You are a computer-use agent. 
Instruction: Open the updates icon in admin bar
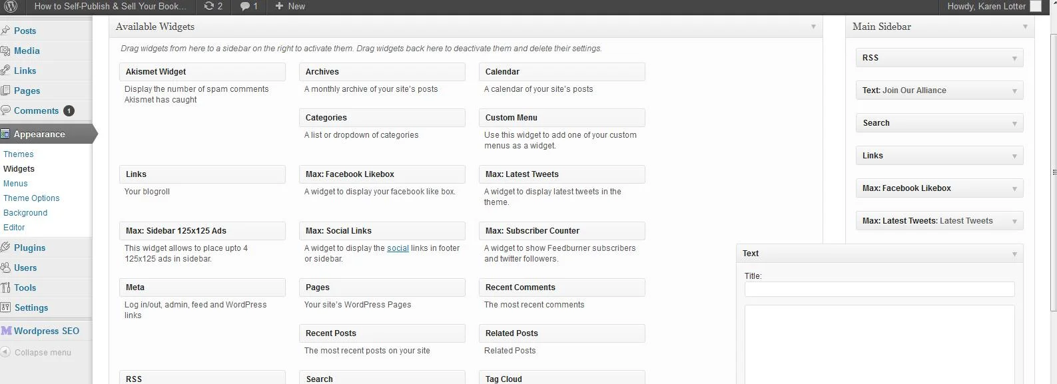click(x=209, y=6)
